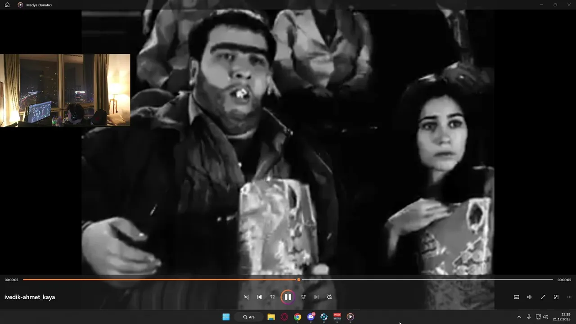Open network settings tray icon
576x324 pixels.
[x=538, y=317]
